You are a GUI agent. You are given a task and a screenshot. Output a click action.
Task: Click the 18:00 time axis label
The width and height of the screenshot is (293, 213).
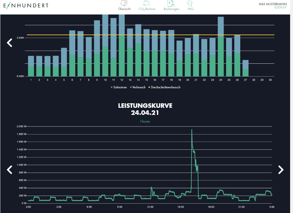[211, 207]
